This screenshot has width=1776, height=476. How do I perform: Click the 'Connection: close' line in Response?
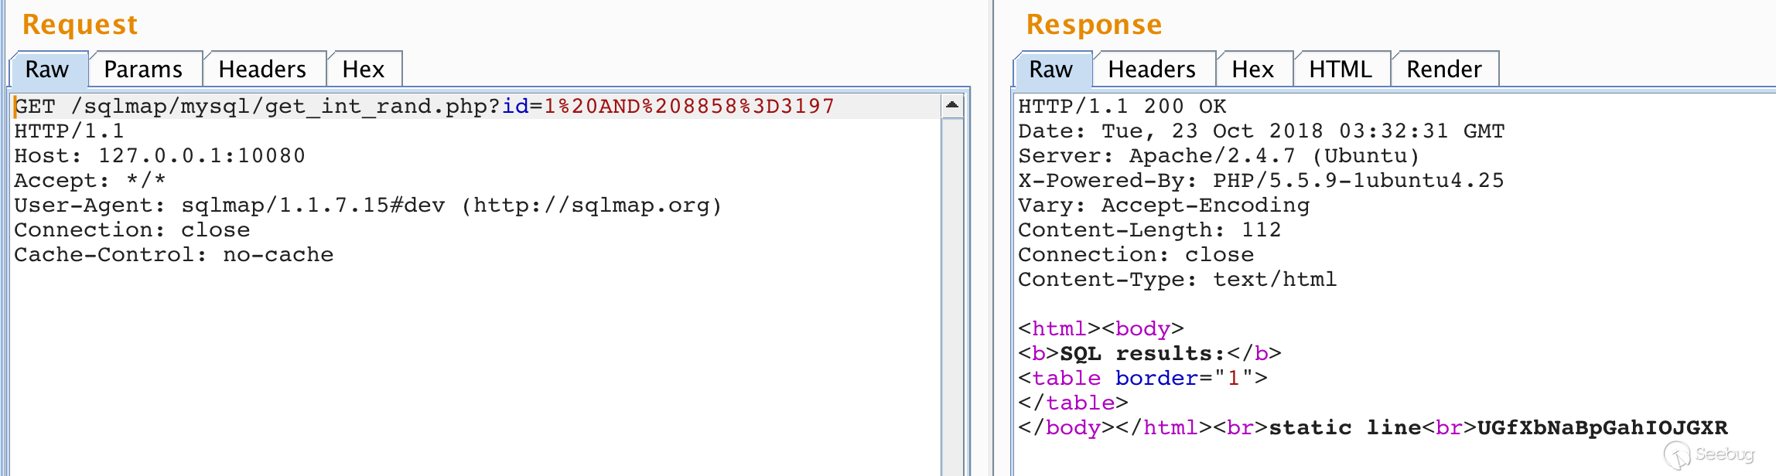pos(1136,254)
